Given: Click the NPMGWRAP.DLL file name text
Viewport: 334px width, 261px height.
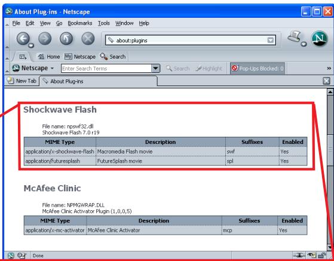Looking at the screenshot, I should pos(85,205).
